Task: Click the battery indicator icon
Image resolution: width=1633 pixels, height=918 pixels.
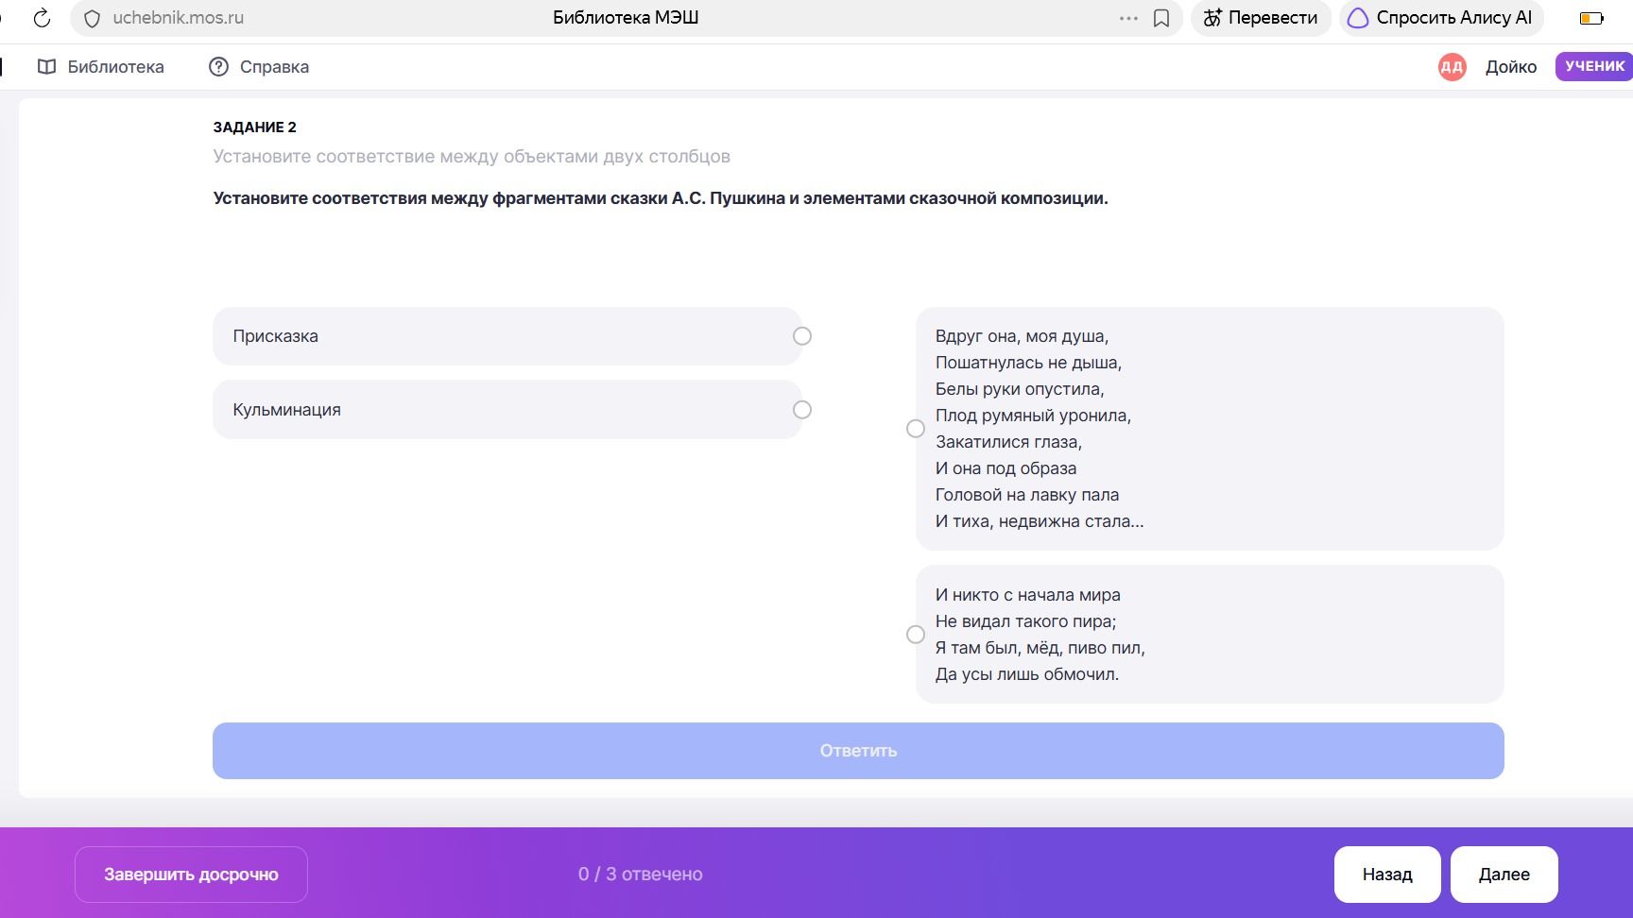Action: [1591, 18]
